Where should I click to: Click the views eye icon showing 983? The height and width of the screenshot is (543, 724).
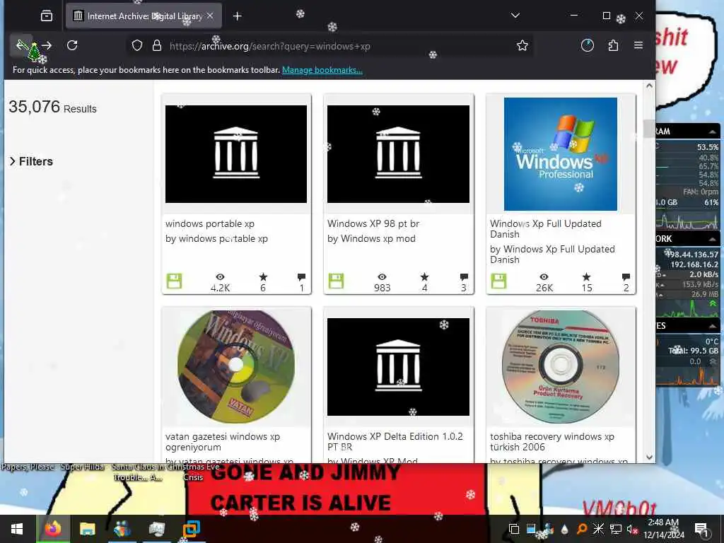coord(382,276)
